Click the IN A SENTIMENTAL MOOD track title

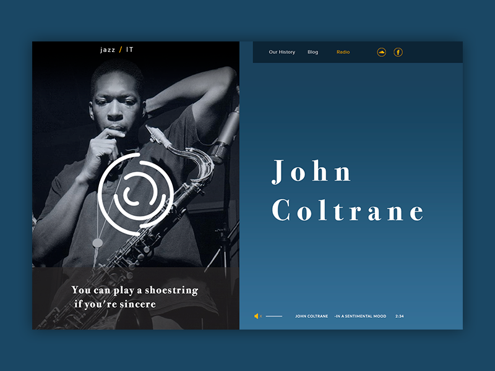(x=361, y=316)
